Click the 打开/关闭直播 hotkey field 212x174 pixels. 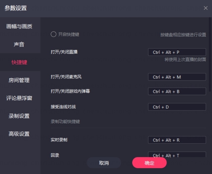pos(176,52)
